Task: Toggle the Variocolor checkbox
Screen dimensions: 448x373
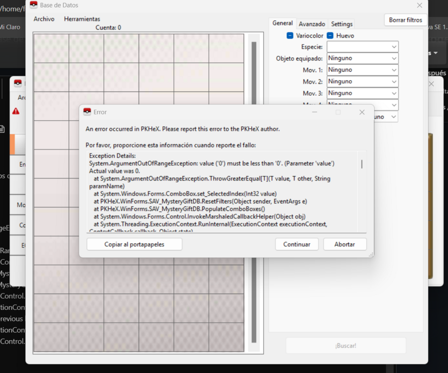Action: click(290, 36)
